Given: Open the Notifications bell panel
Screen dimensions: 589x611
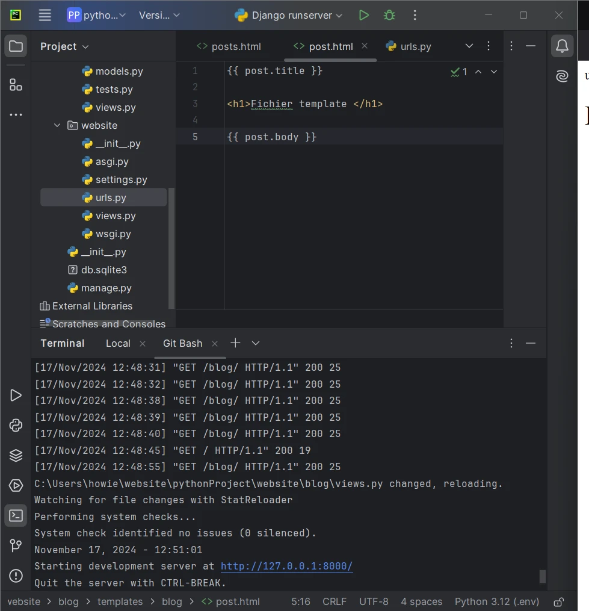Looking at the screenshot, I should pos(562,46).
